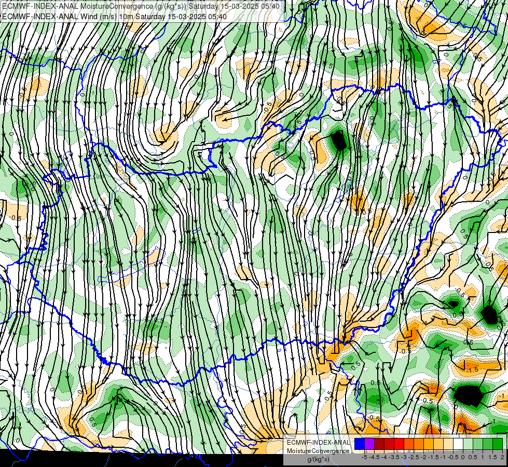
Task: Click the legend tick label -2
Action: click(x=424, y=457)
